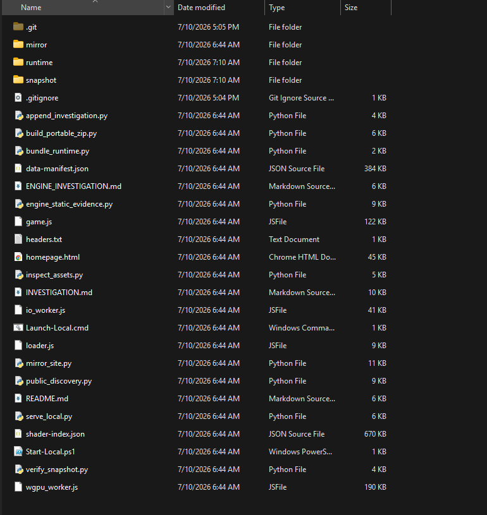This screenshot has height=515, width=487.
Task: Click the 'Windows PowerS...' type cell
Action: [x=300, y=452]
